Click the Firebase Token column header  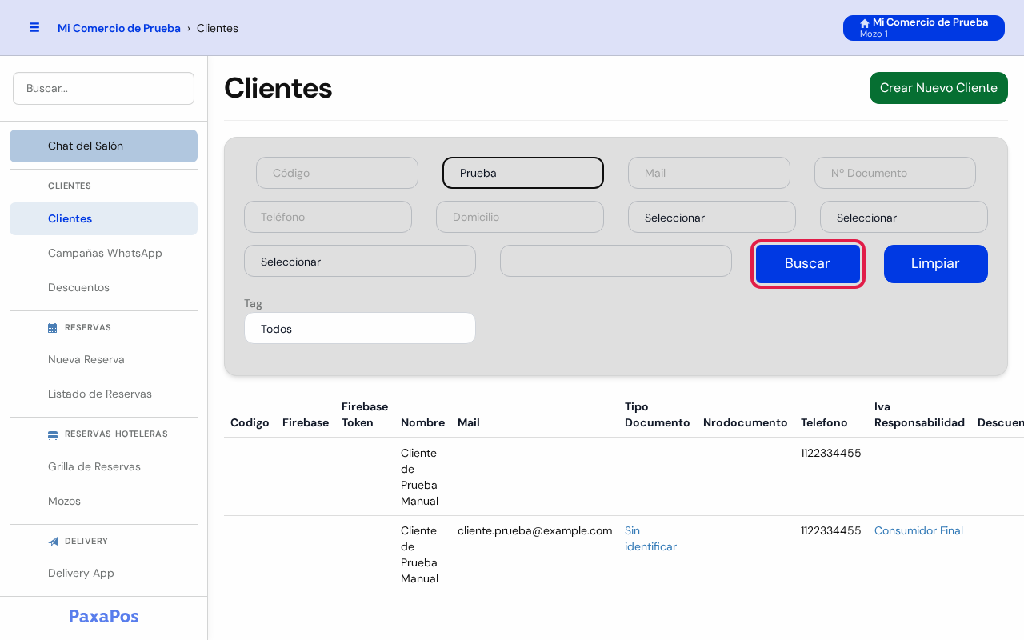365,414
